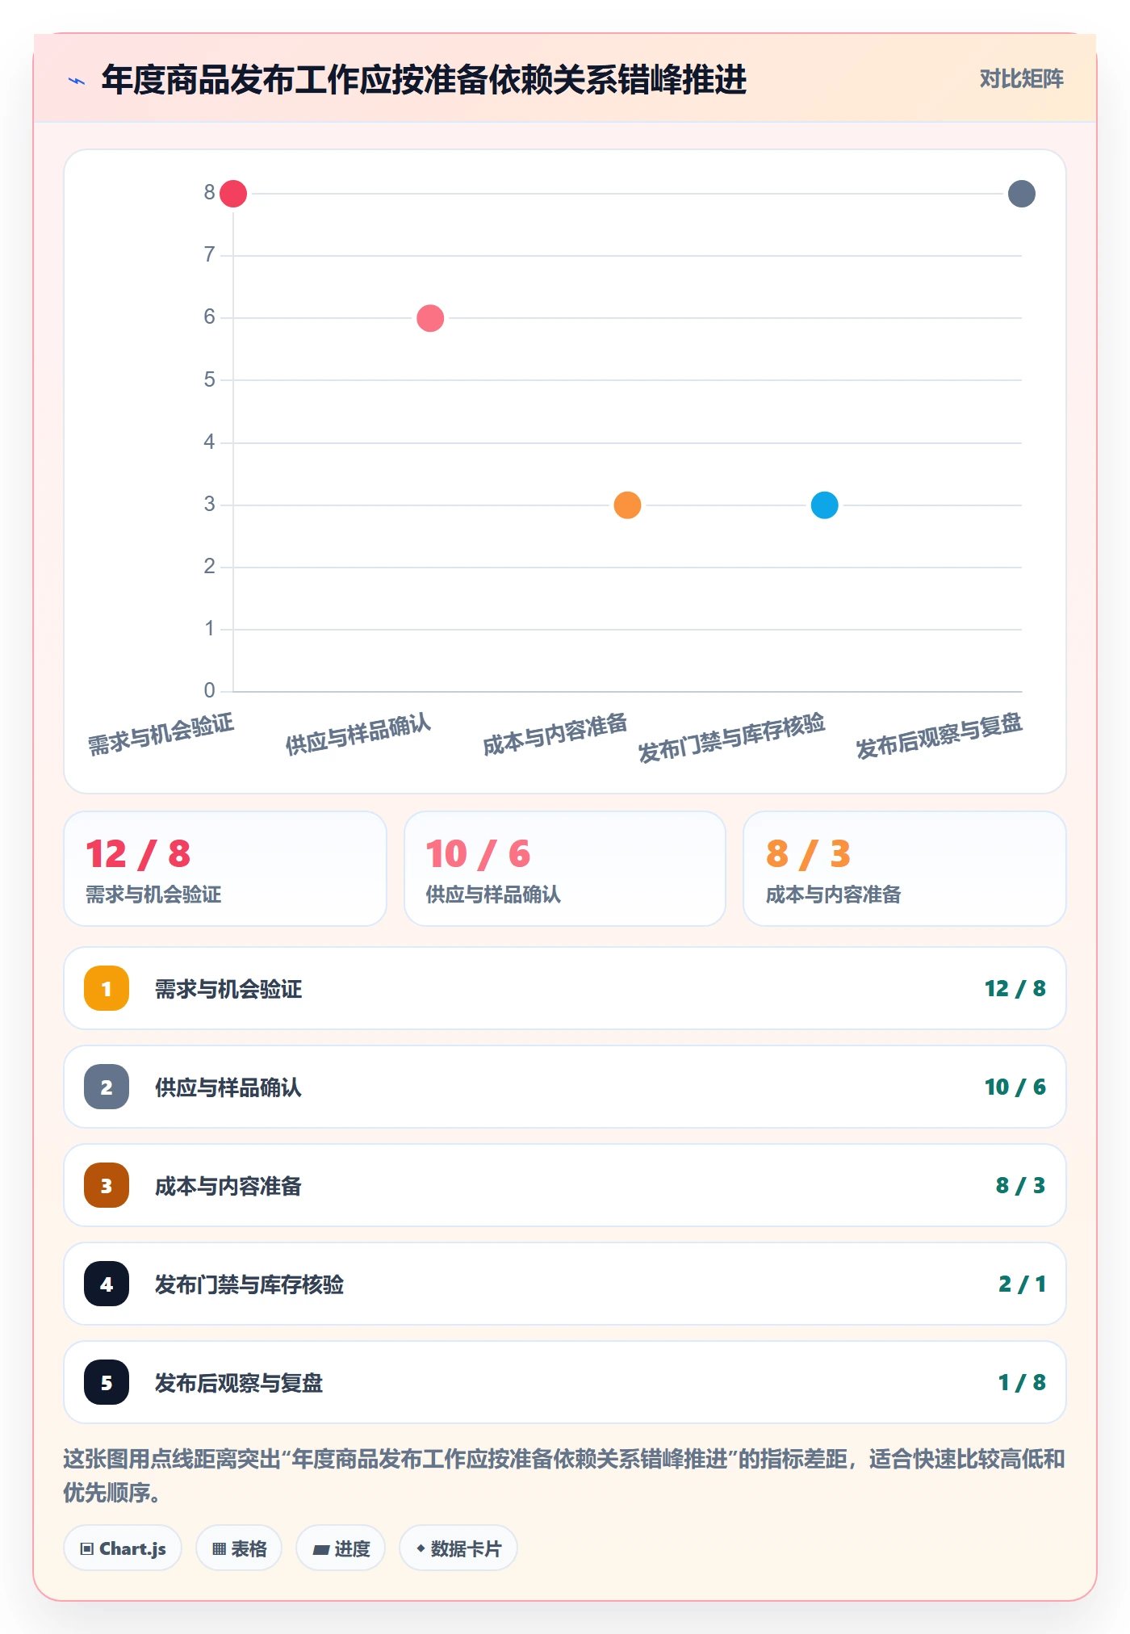The height and width of the screenshot is (1634, 1130).
Task: Click the x-axis label 需求与机会验证
Action: coord(161,734)
